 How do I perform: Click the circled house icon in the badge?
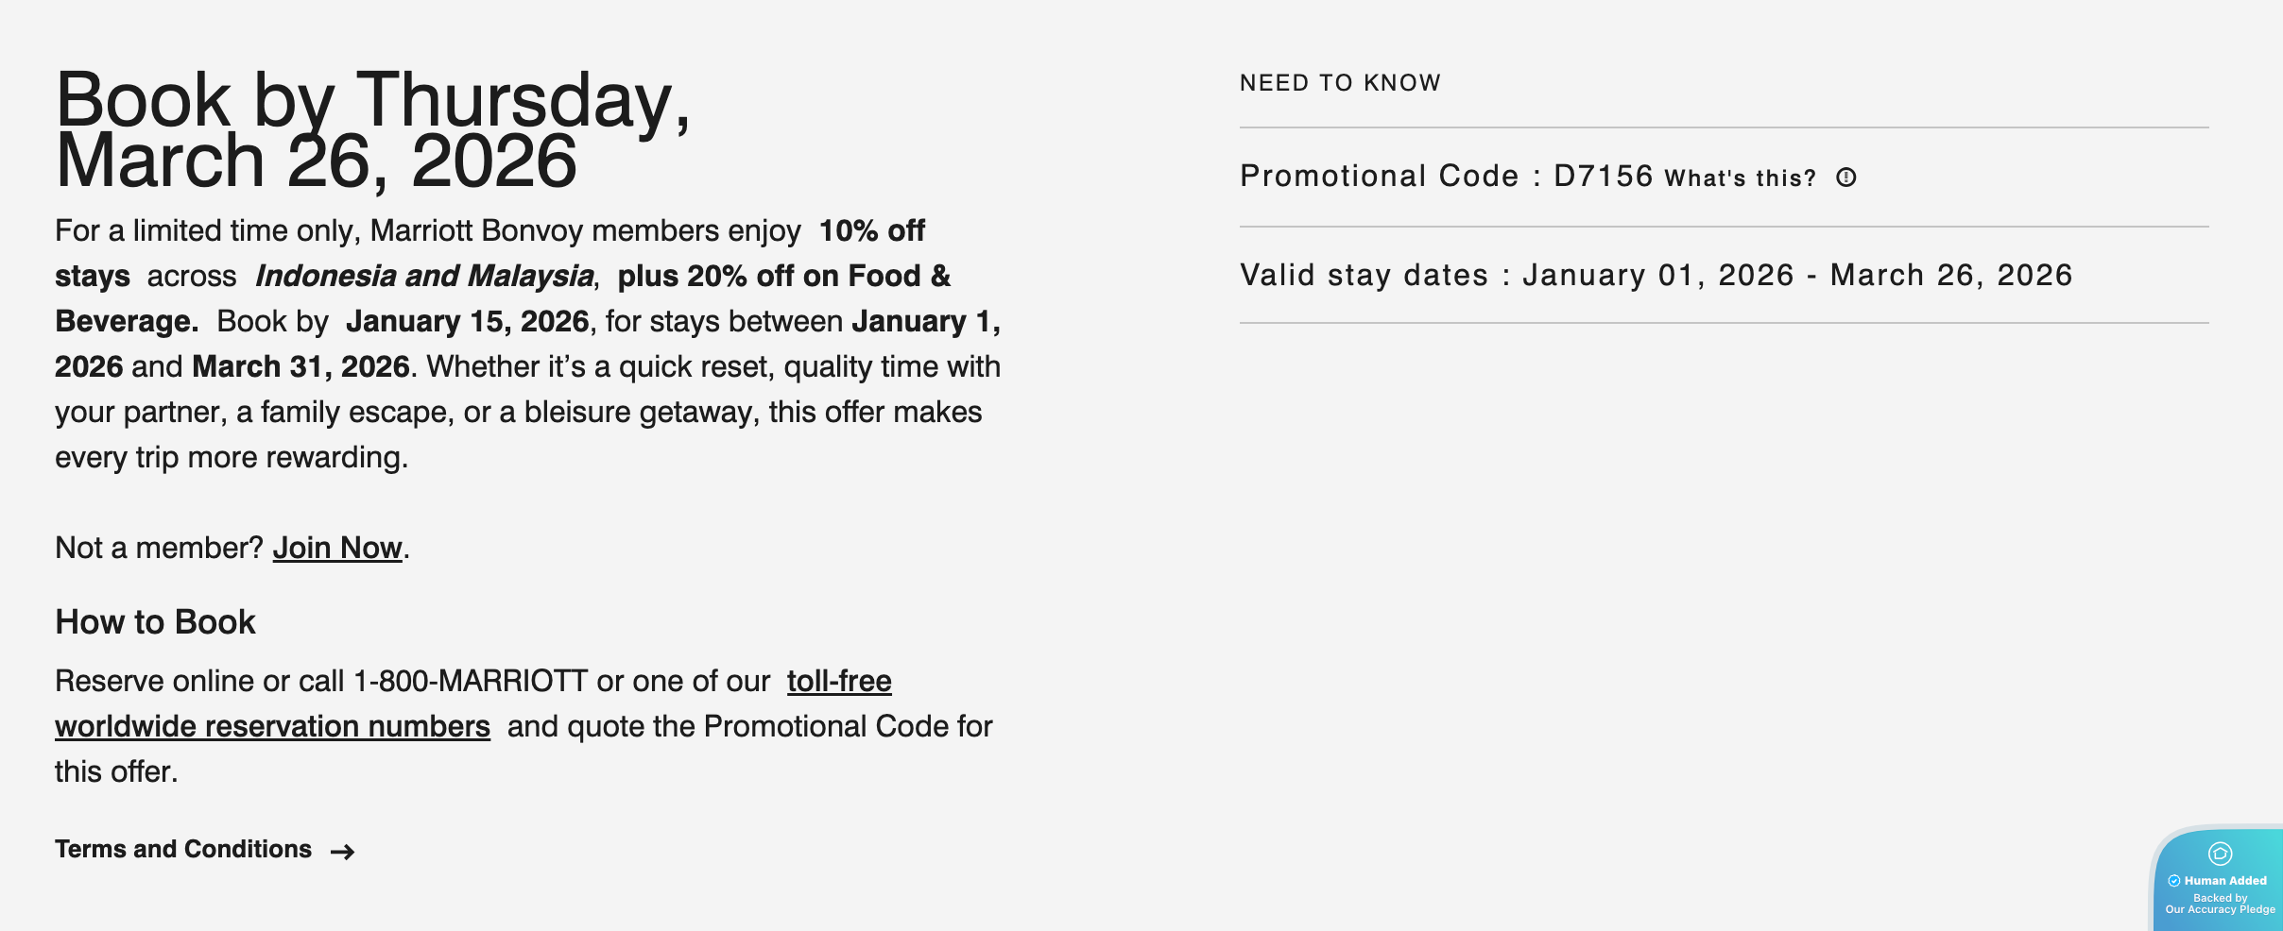click(2220, 854)
